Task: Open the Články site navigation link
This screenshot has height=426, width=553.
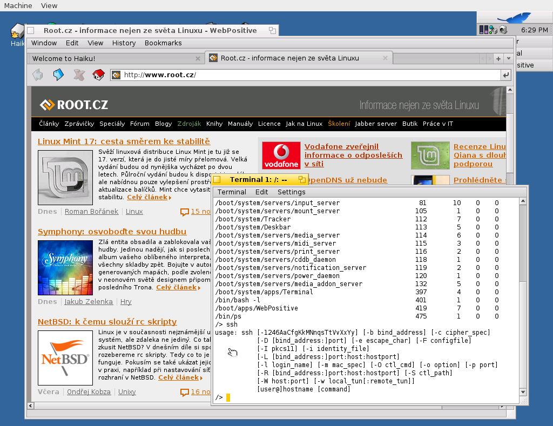Action: [49, 124]
